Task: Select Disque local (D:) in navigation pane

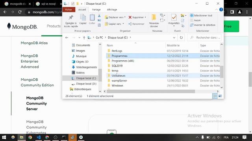Action: pos(84,83)
